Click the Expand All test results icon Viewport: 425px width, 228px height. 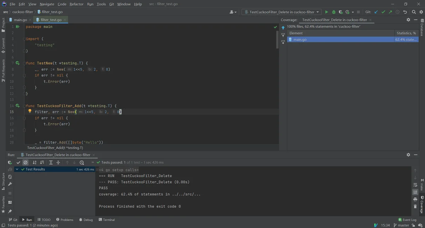(51, 163)
